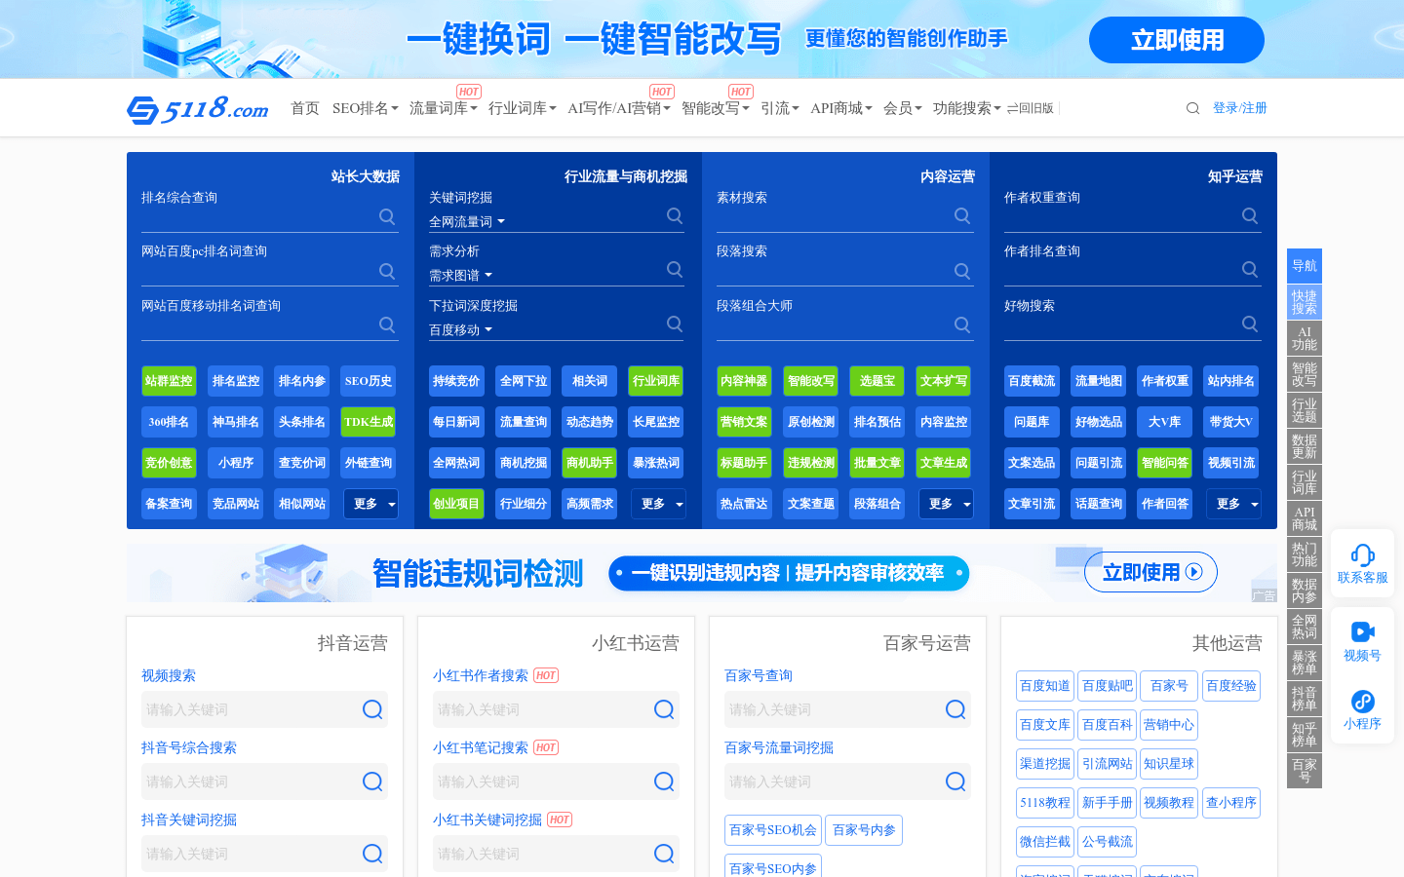
Task: Expand the SEO排名 menu
Action: [x=365, y=108]
